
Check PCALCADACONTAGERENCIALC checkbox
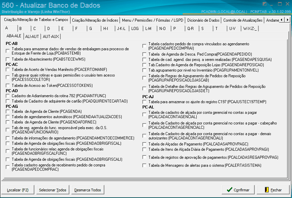144,125
